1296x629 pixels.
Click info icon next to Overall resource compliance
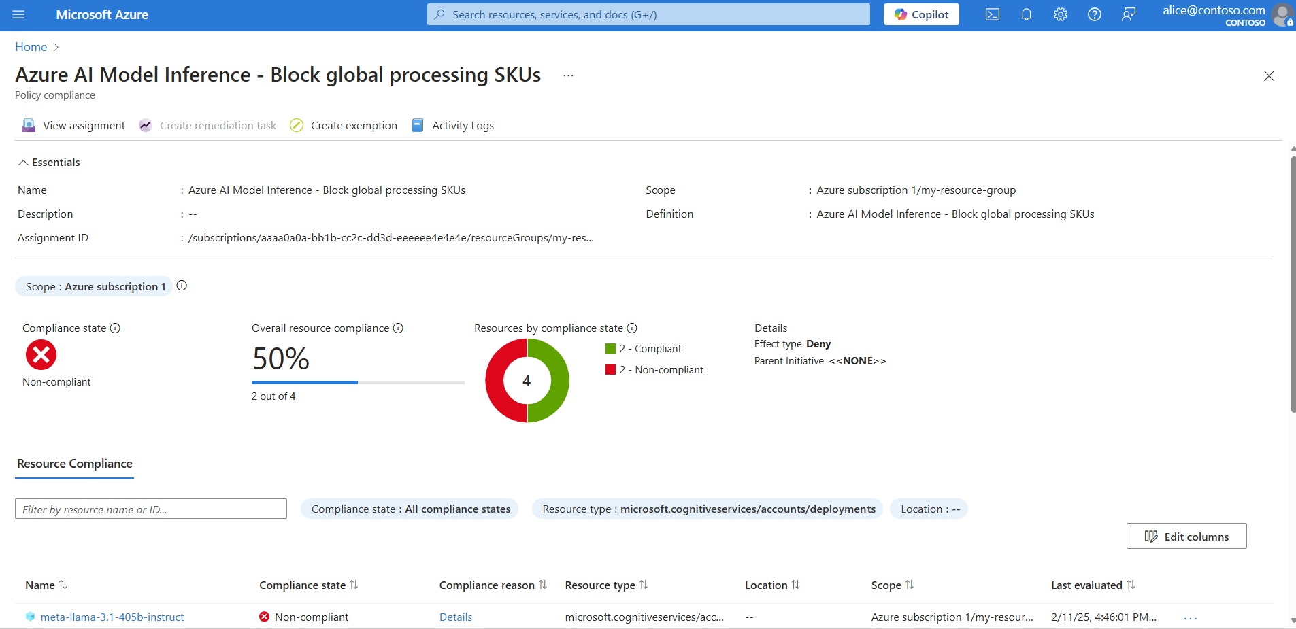[x=398, y=328]
